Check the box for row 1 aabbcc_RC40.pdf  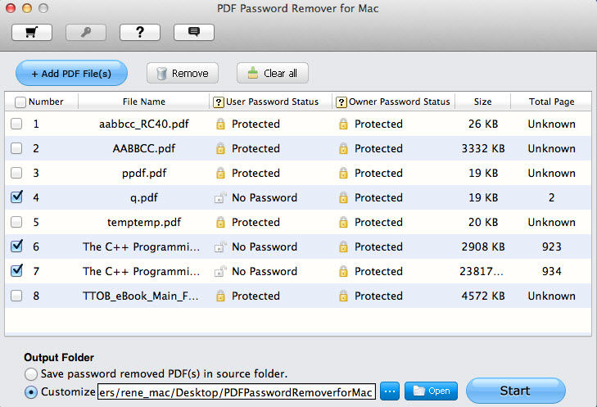pos(16,124)
